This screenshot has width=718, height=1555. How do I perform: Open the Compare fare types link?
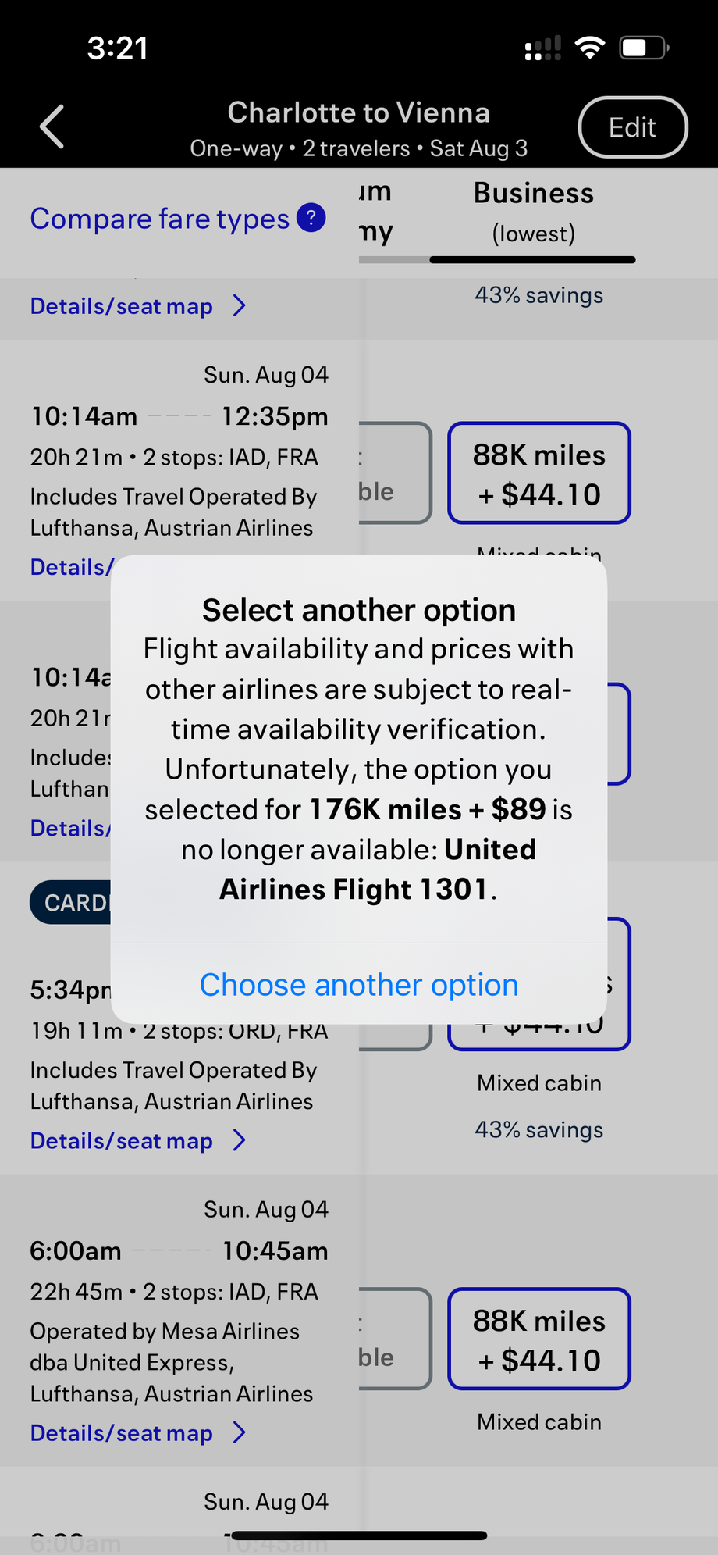click(x=160, y=219)
